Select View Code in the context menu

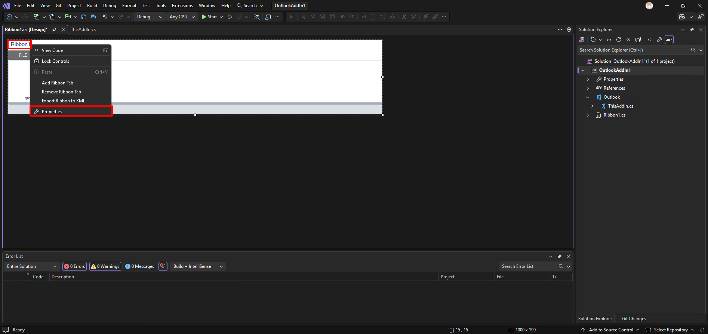click(x=71, y=50)
